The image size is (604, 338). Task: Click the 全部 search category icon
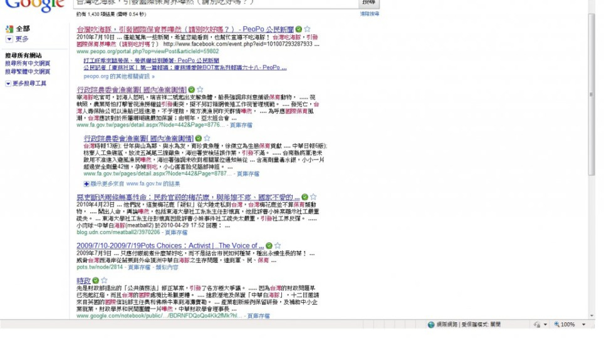tap(9, 29)
